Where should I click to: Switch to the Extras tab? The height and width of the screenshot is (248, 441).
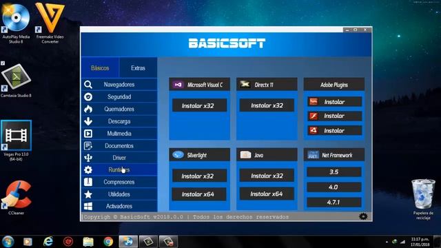pos(138,68)
